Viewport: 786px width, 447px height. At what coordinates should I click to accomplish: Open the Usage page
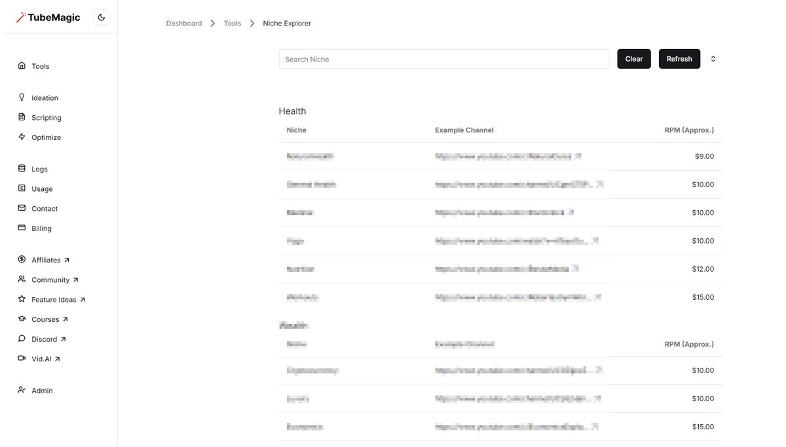tap(42, 188)
